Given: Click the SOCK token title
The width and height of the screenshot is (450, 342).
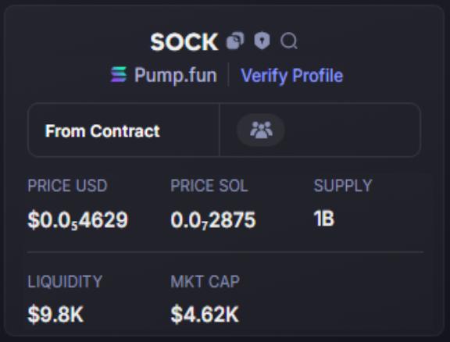Looking at the screenshot, I should (x=184, y=42).
